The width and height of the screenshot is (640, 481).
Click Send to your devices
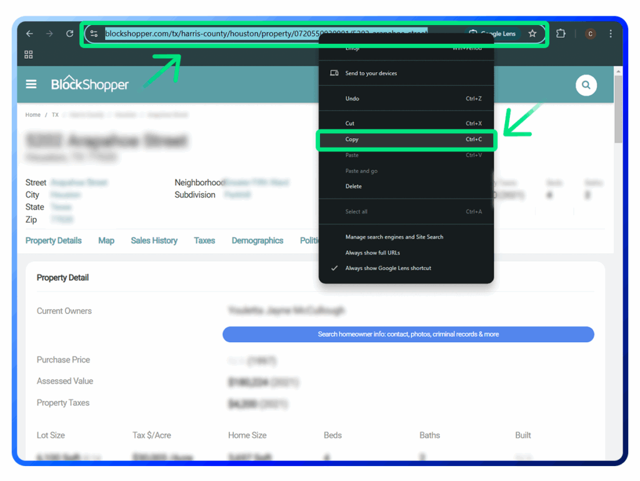tap(371, 73)
